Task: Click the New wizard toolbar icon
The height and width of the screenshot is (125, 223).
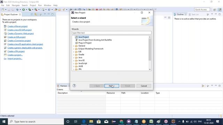Action: 3,10
